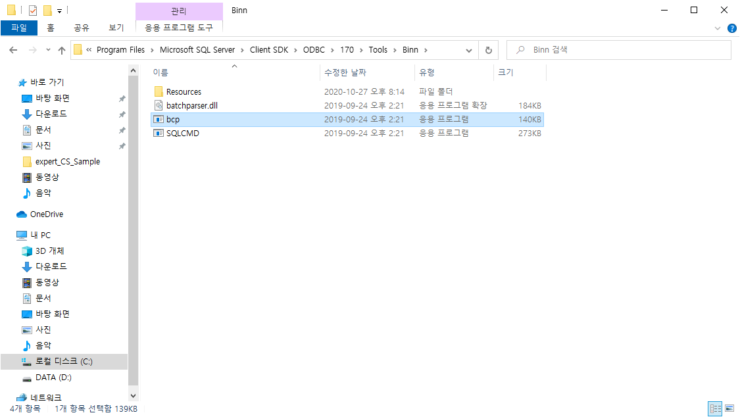
Task: Open Help with the question mark icon
Action: click(x=732, y=28)
